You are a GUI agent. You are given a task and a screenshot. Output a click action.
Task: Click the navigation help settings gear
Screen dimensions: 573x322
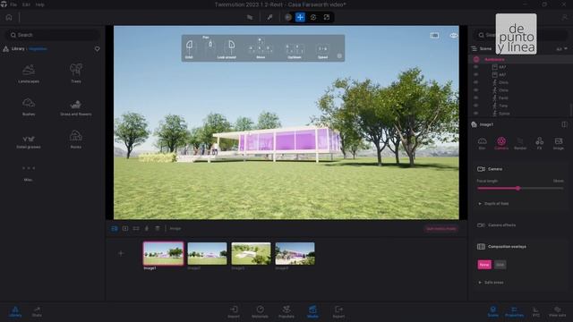point(339,55)
